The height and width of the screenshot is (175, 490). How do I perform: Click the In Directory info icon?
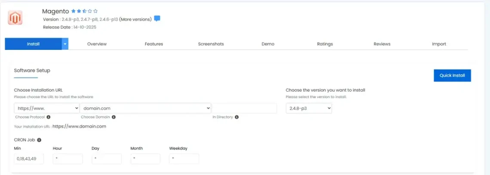[x=236, y=117]
